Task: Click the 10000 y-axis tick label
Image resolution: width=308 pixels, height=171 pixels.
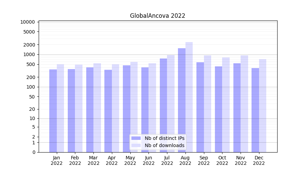Action: pyautogui.click(x=27, y=22)
